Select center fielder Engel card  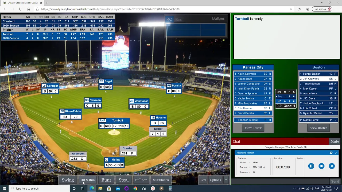coord(106,84)
